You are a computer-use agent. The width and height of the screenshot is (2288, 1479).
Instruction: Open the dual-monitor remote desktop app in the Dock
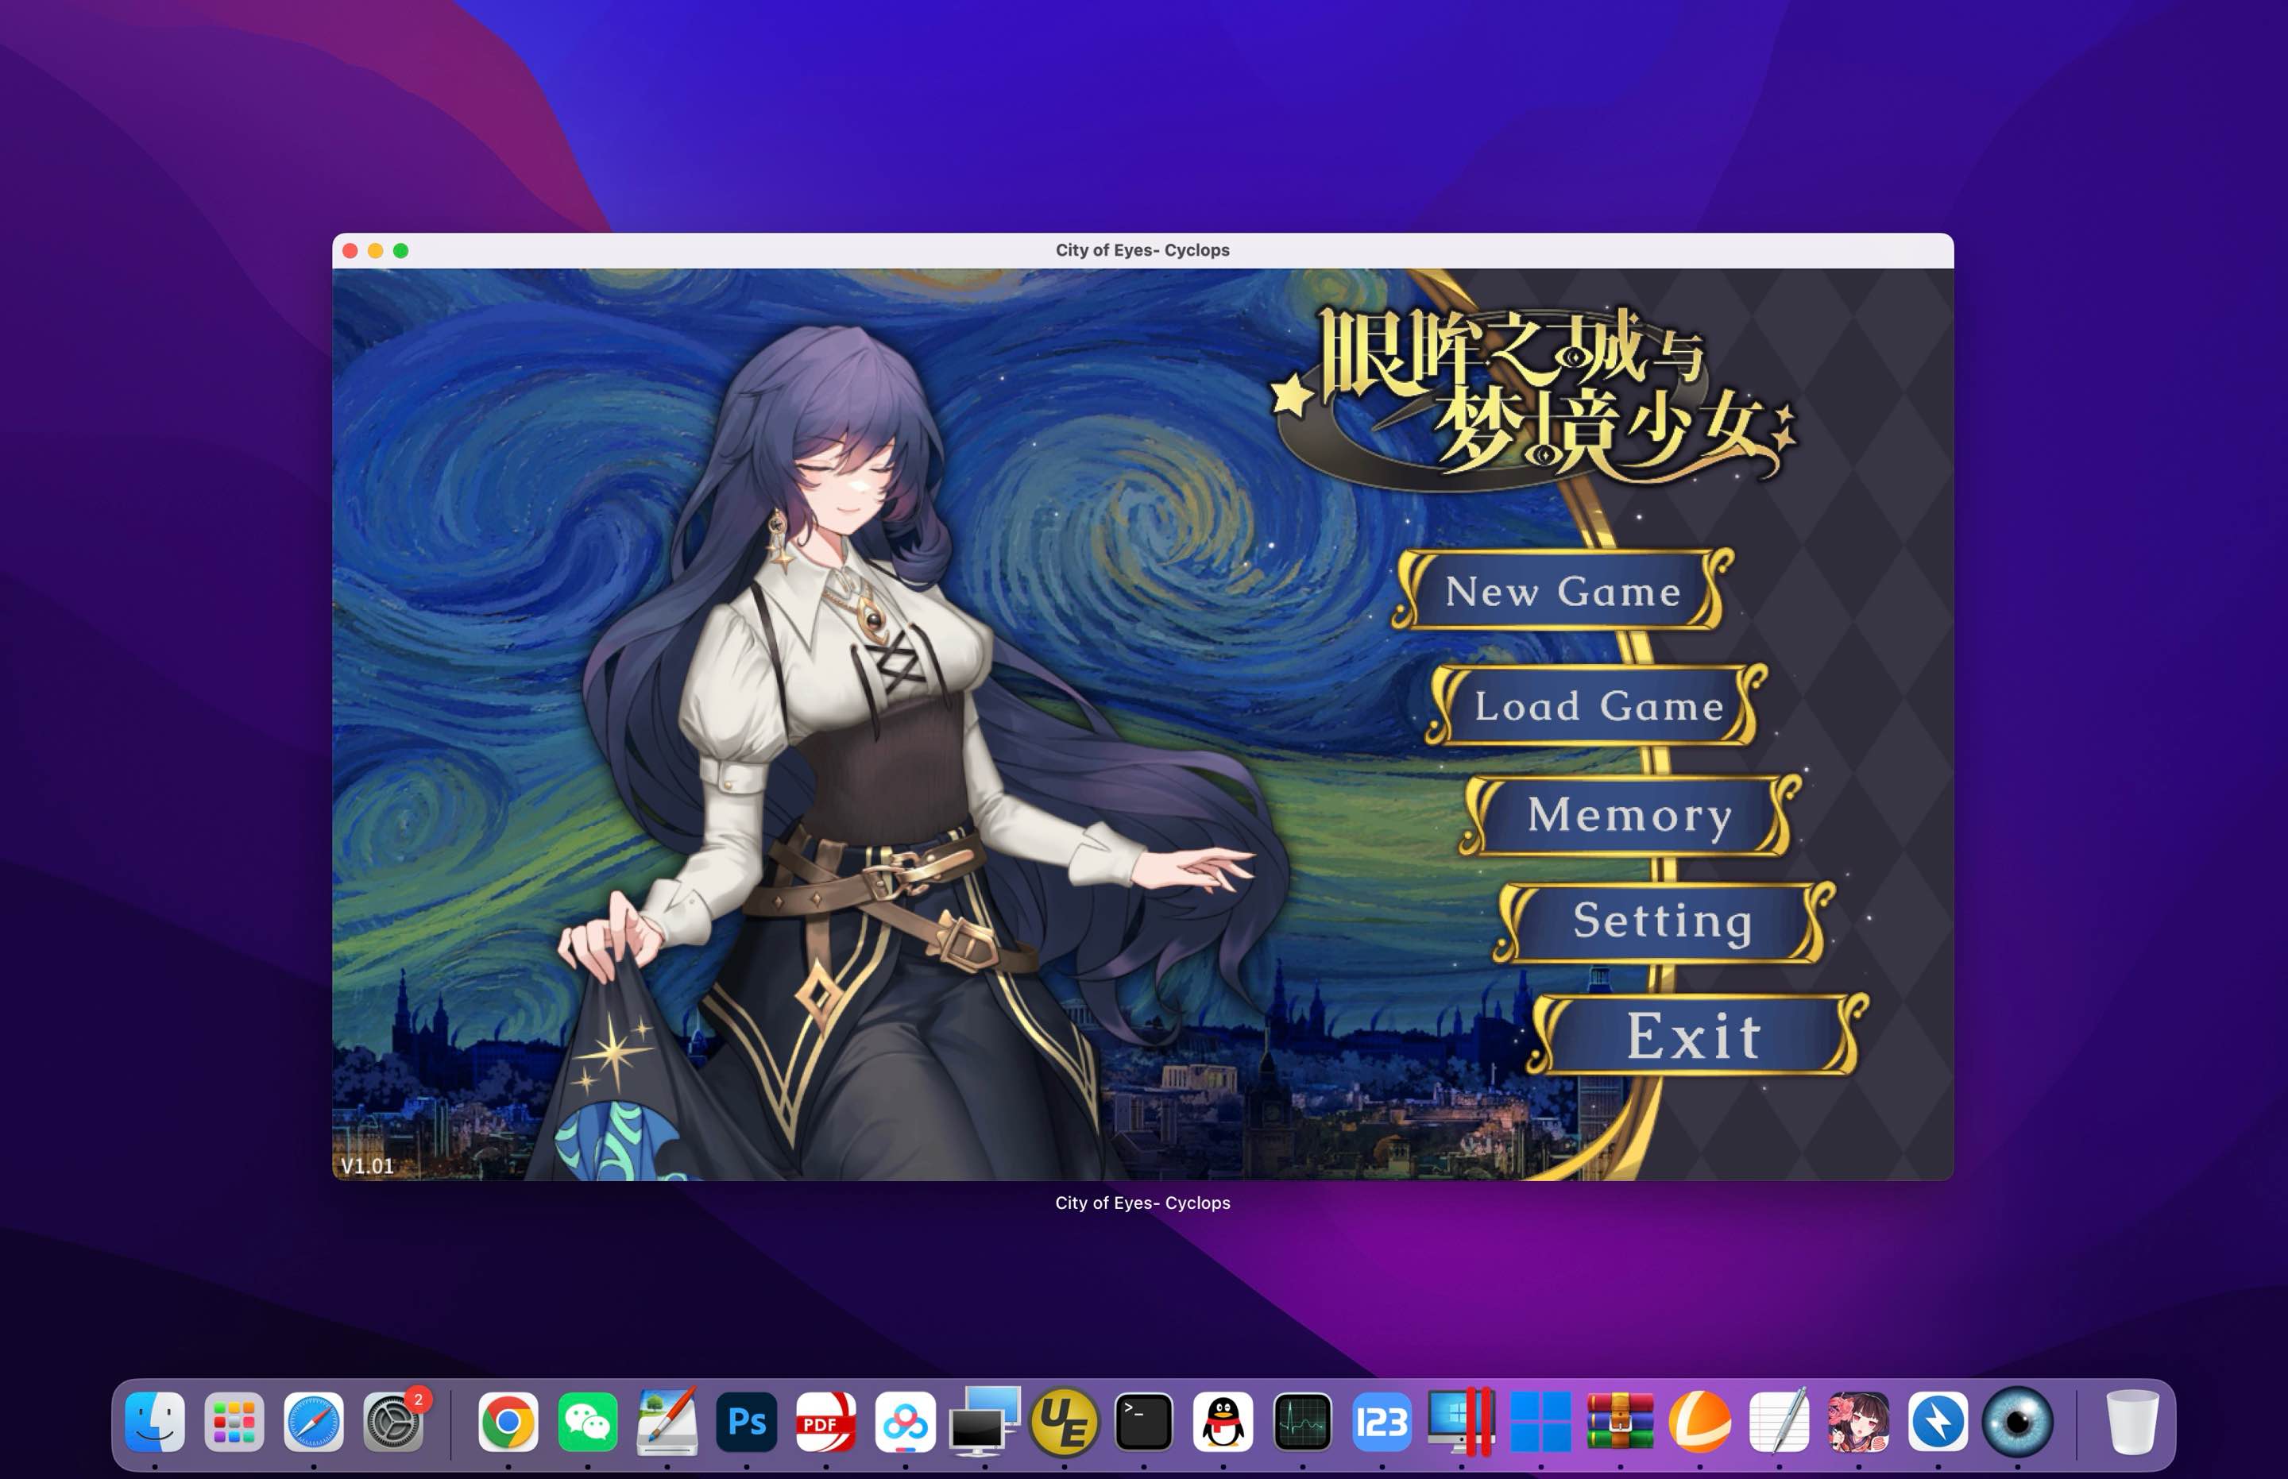pyautogui.click(x=984, y=1421)
